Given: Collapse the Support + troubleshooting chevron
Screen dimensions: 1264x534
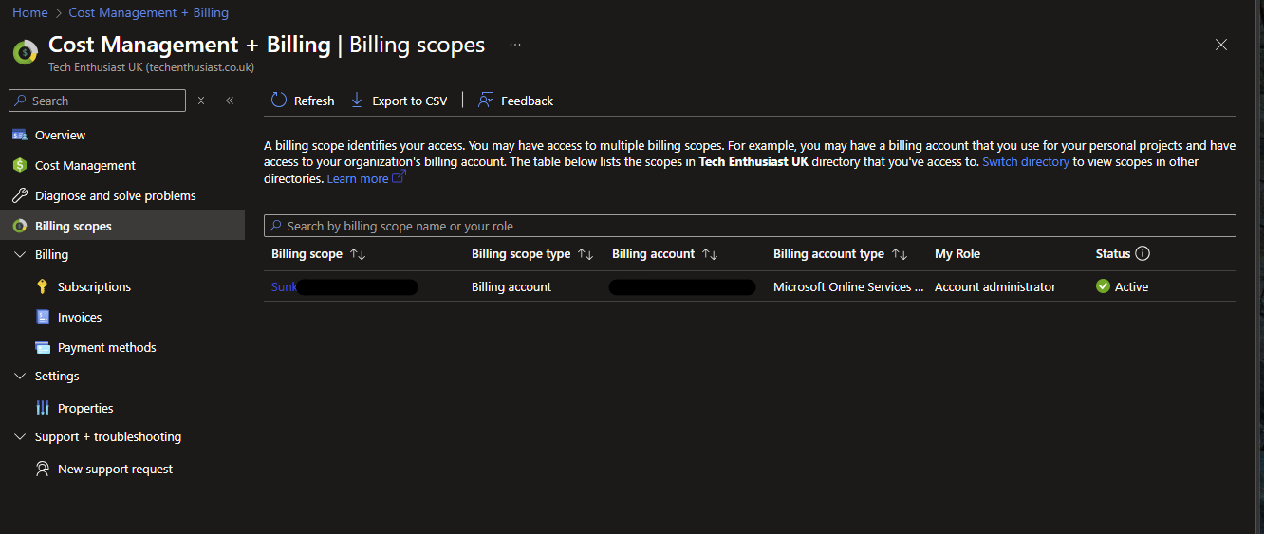Looking at the screenshot, I should coord(20,436).
